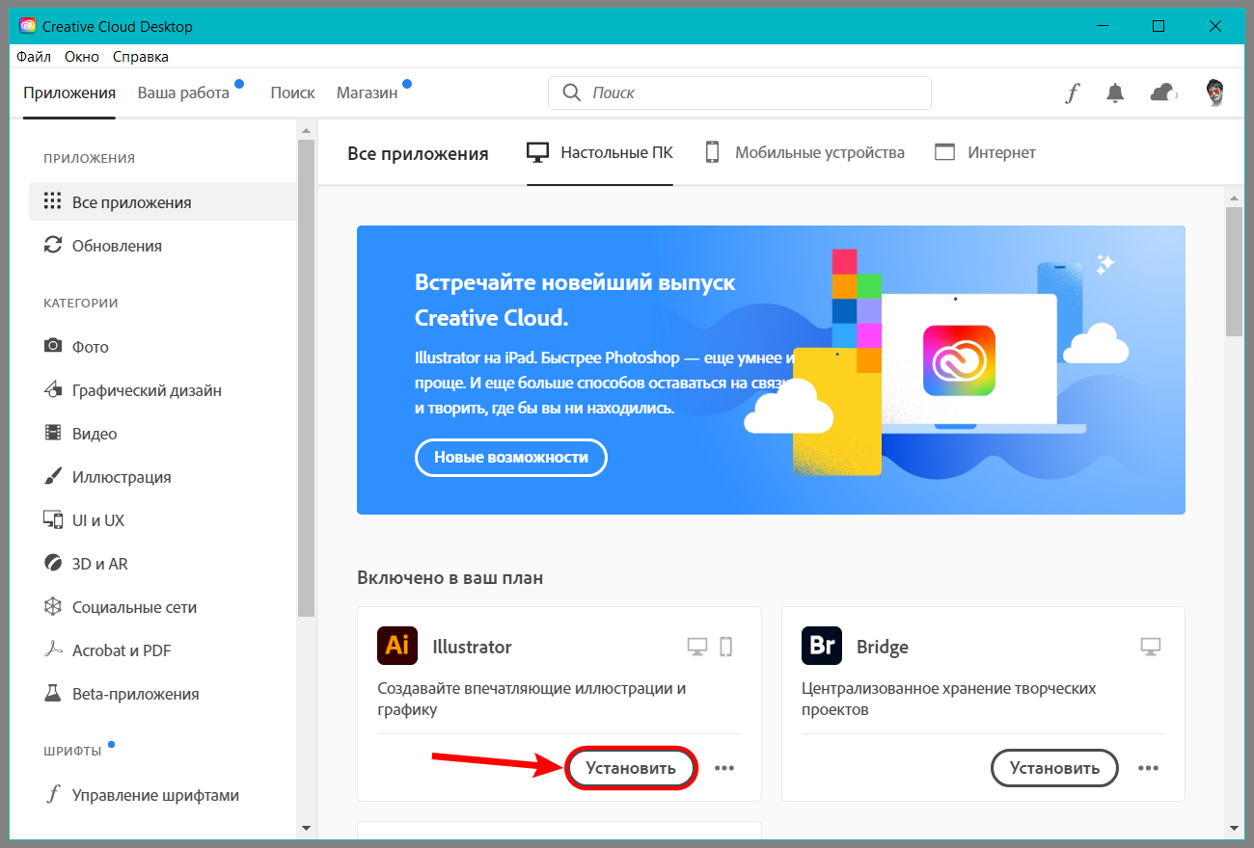
Task: Check the cloud sync status icon
Action: pyautogui.click(x=1164, y=93)
